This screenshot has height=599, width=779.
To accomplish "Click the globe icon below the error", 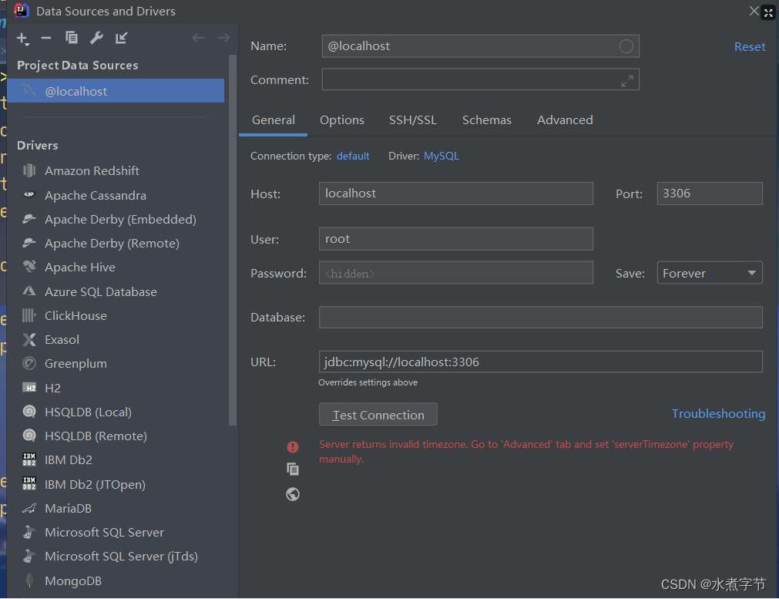I will (x=293, y=494).
